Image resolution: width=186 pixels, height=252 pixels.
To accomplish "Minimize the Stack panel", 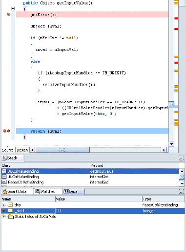I will coord(181,158).
